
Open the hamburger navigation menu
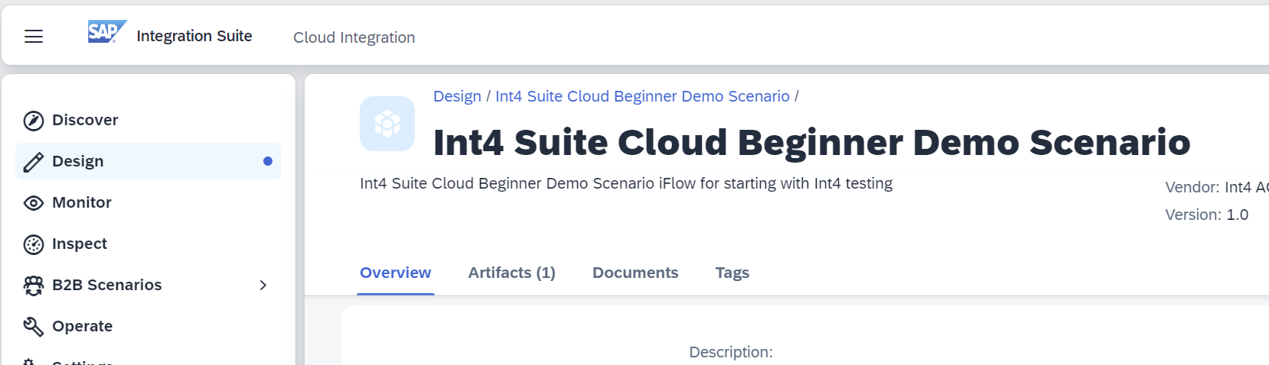(34, 36)
